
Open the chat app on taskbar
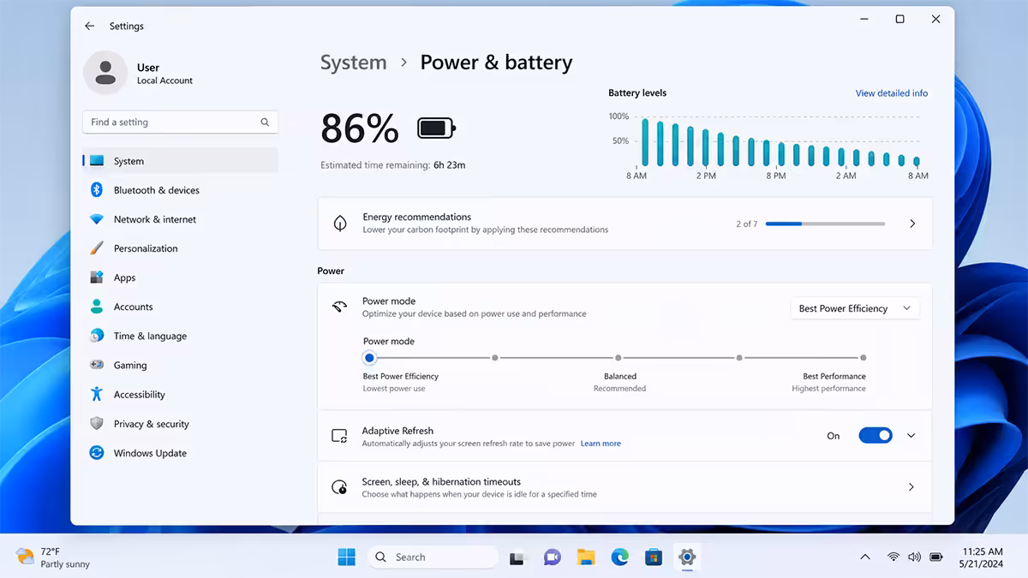click(552, 557)
